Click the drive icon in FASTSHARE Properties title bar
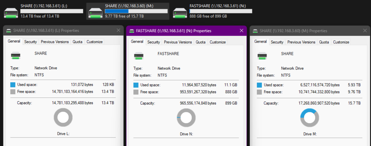This screenshot has height=146, width=371. pyautogui.click(x=132, y=31)
